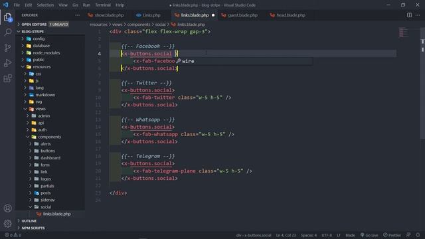Open editor more actions ellipsis
Screen dimensions: 425x239
(x=418, y=15)
